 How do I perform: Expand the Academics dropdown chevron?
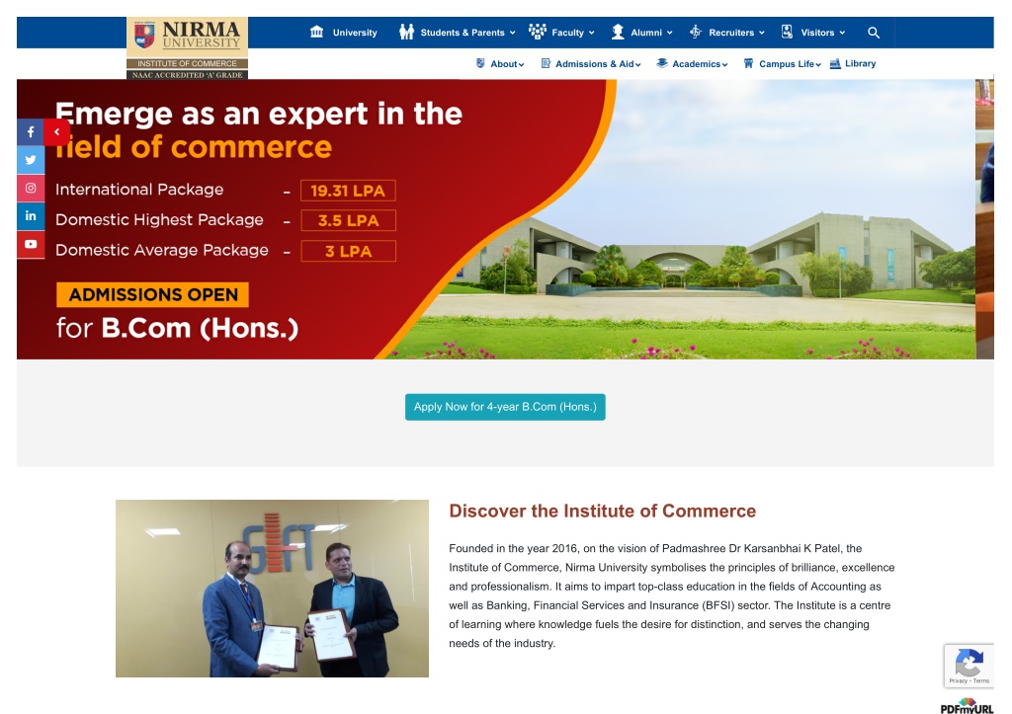724,64
